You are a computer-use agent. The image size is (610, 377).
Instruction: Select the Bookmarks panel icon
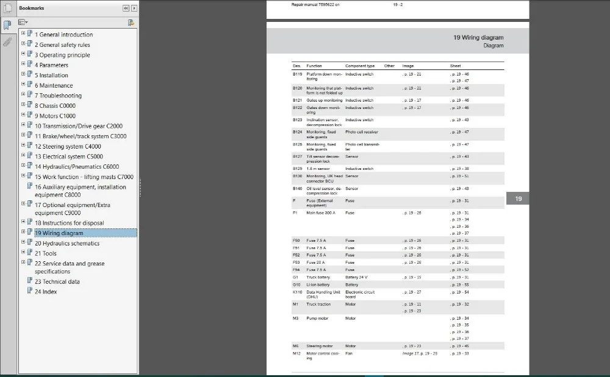[7, 25]
